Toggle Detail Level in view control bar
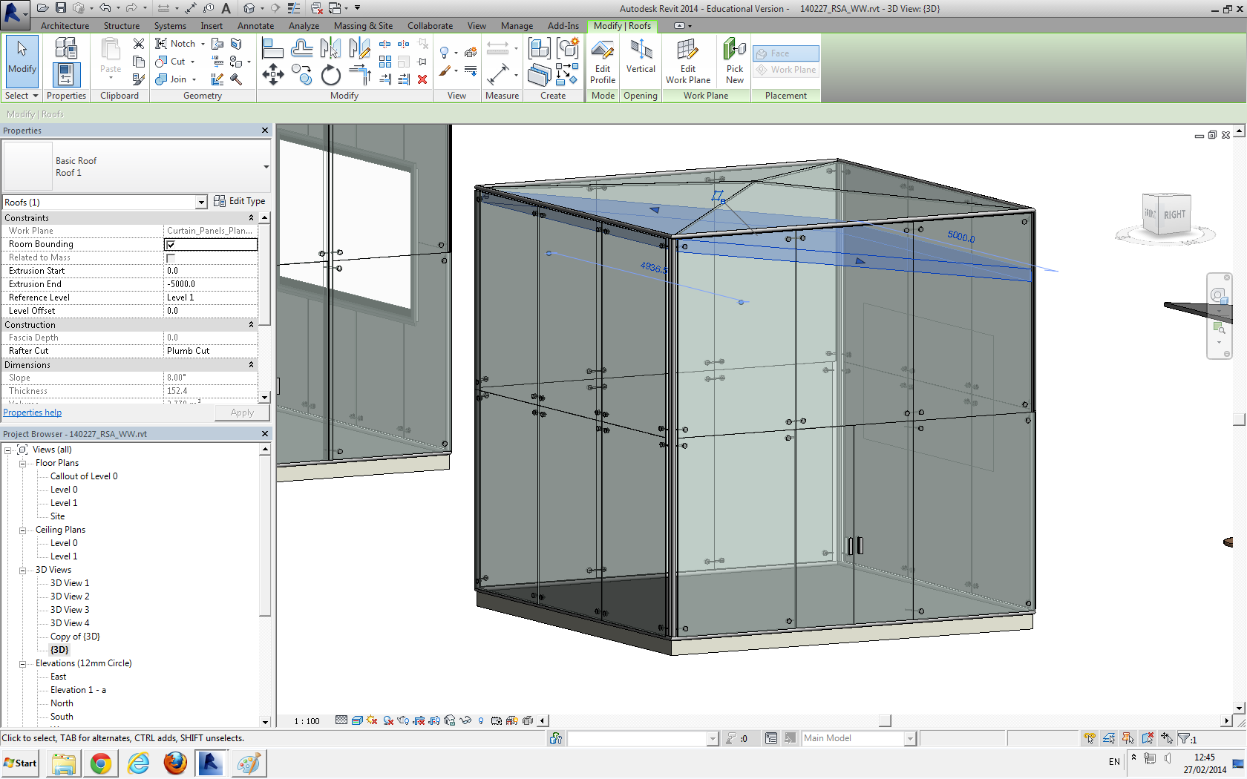This screenshot has width=1247, height=779. pos(341,720)
